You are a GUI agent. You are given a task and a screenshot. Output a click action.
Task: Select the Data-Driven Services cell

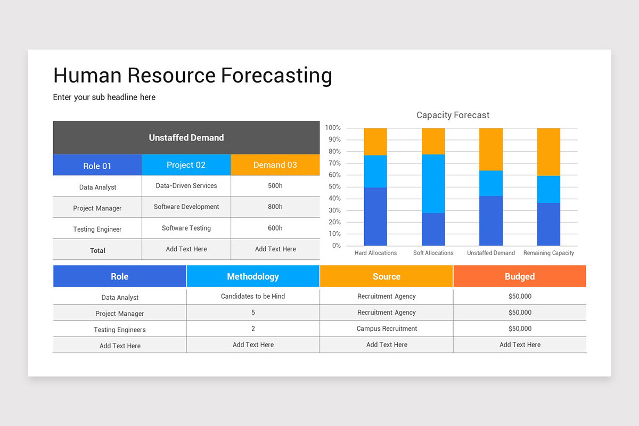coord(186,186)
